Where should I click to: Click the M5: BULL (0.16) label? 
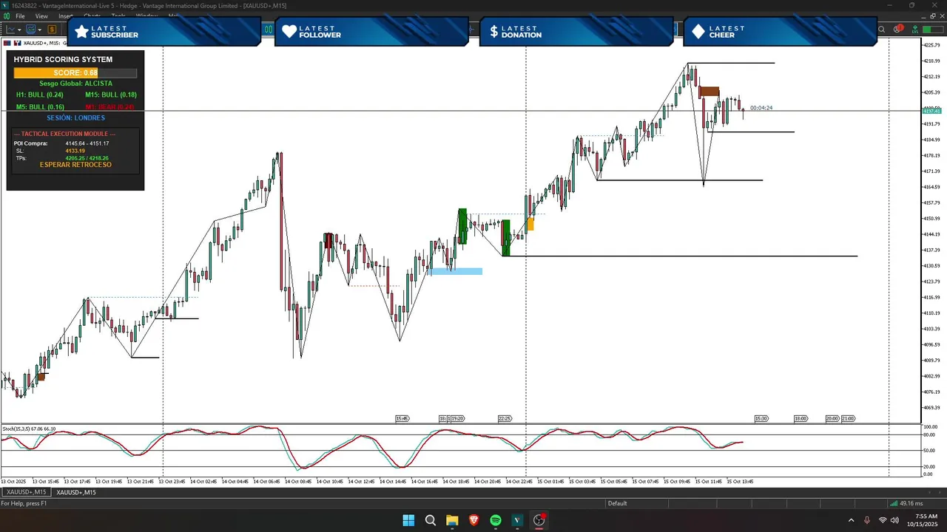40,107
